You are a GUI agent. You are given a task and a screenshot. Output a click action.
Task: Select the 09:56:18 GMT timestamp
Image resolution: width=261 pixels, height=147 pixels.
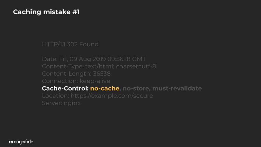pyautogui.click(x=127, y=59)
